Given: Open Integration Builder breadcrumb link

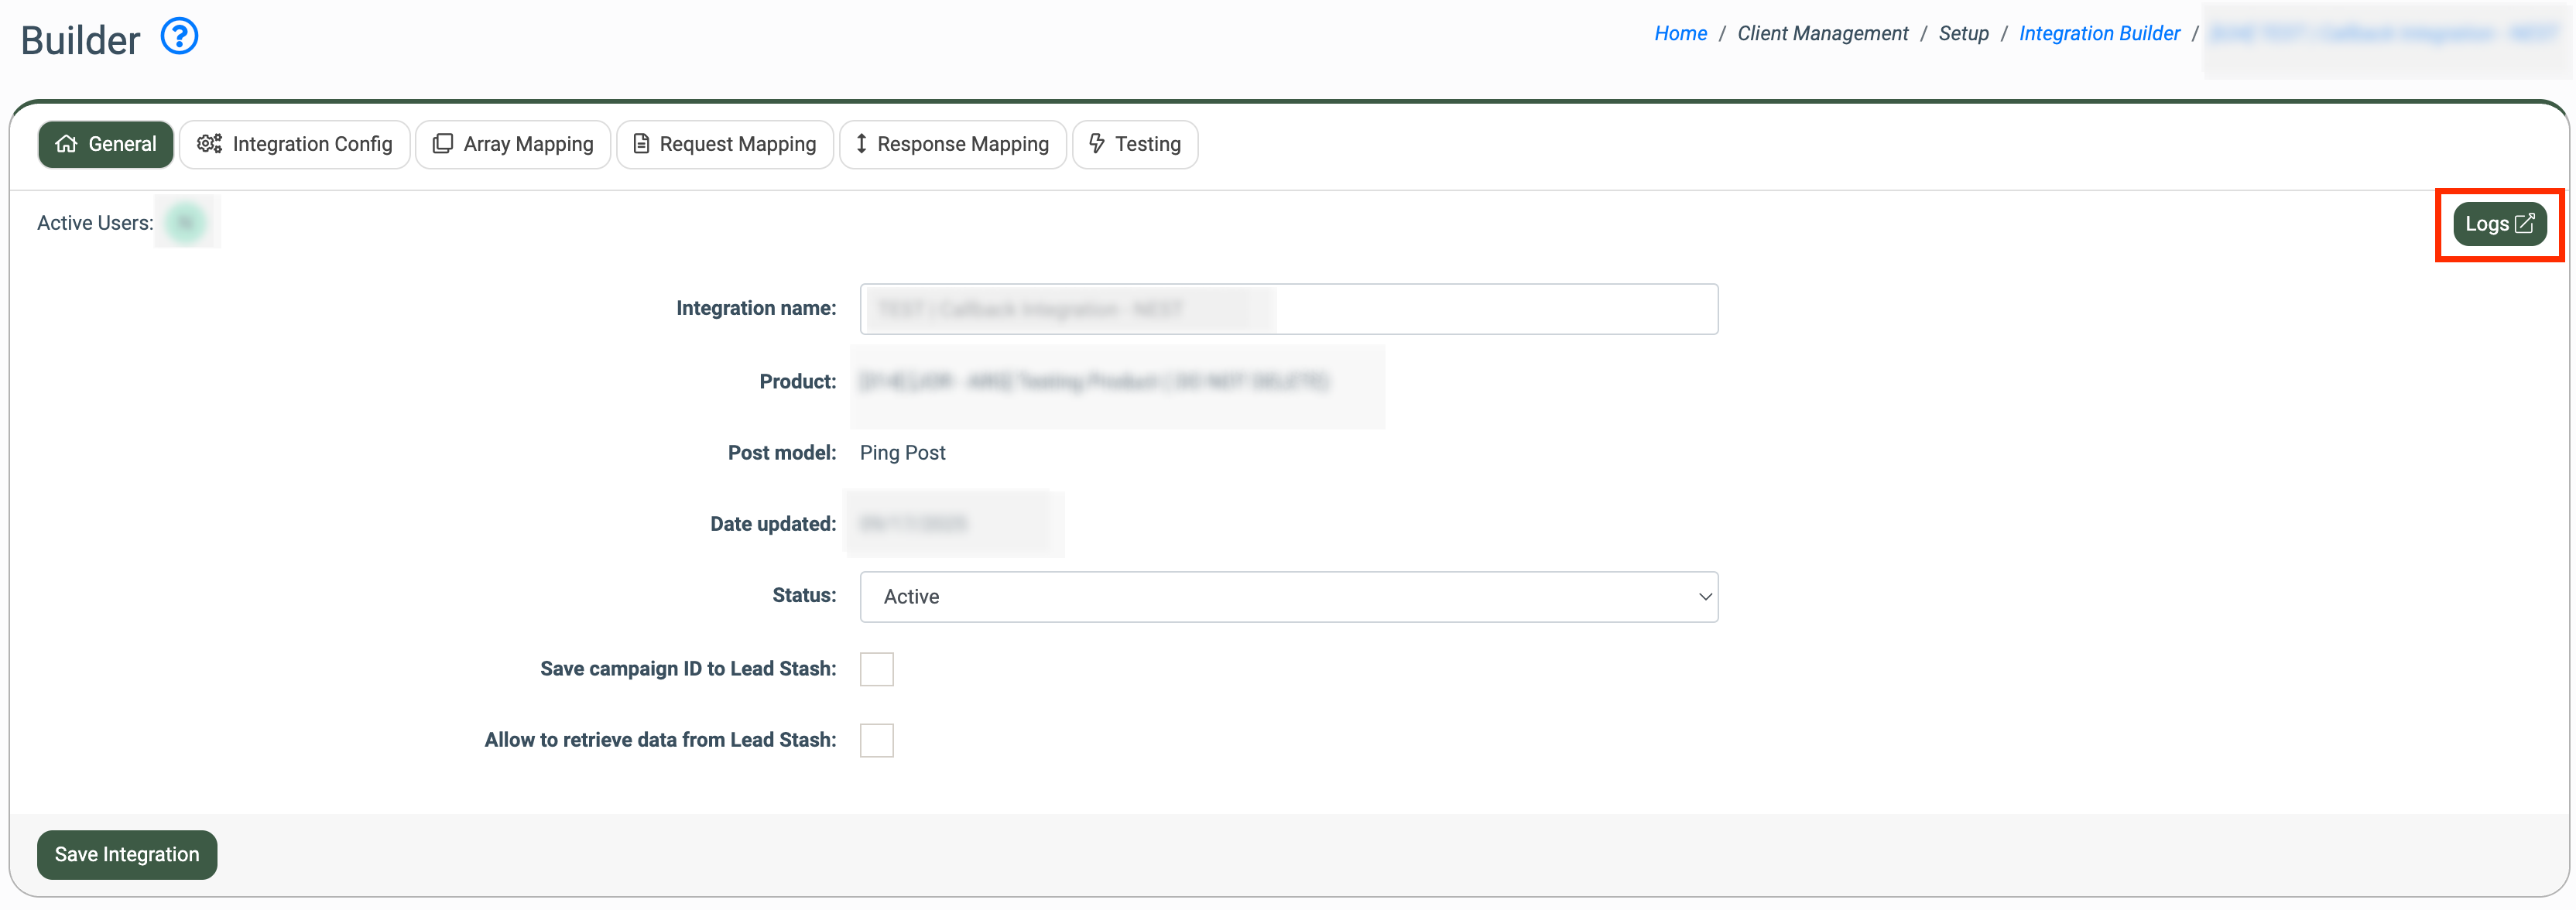Looking at the screenshot, I should pyautogui.click(x=2099, y=33).
